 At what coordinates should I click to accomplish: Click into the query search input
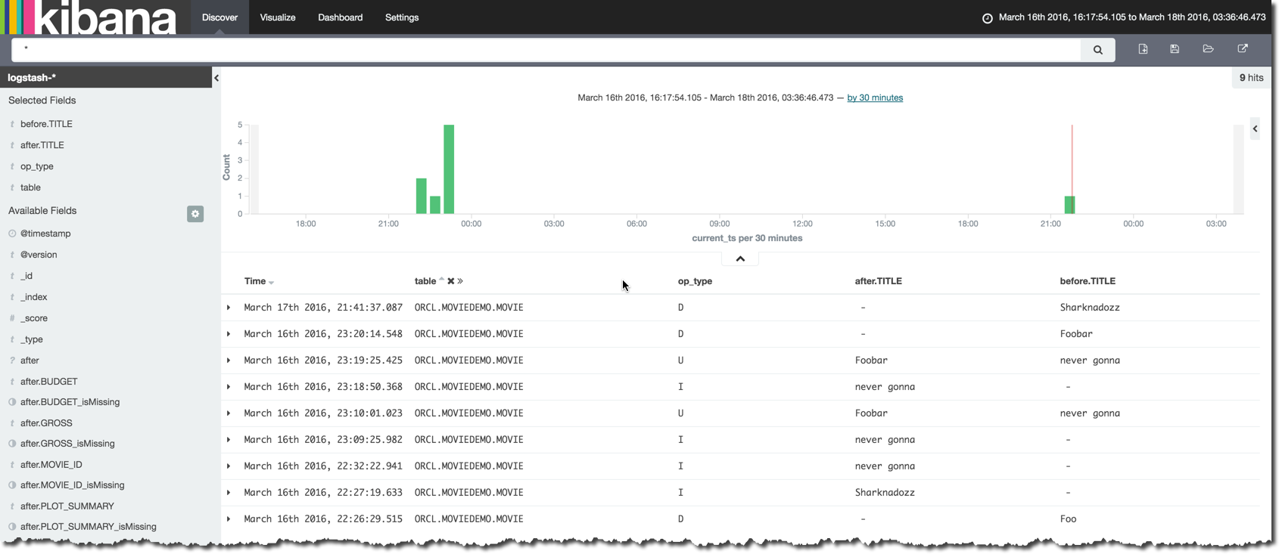click(545, 50)
